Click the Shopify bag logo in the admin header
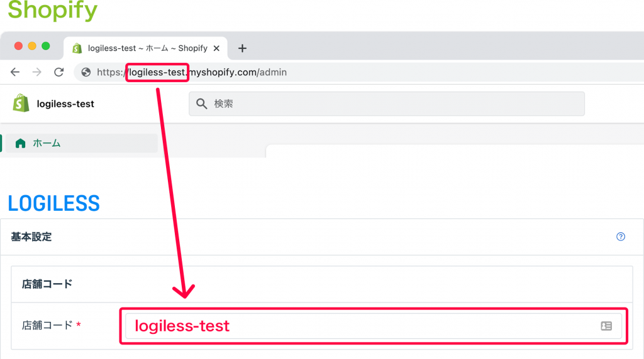Image resolution: width=644 pixels, height=359 pixels. [21, 103]
